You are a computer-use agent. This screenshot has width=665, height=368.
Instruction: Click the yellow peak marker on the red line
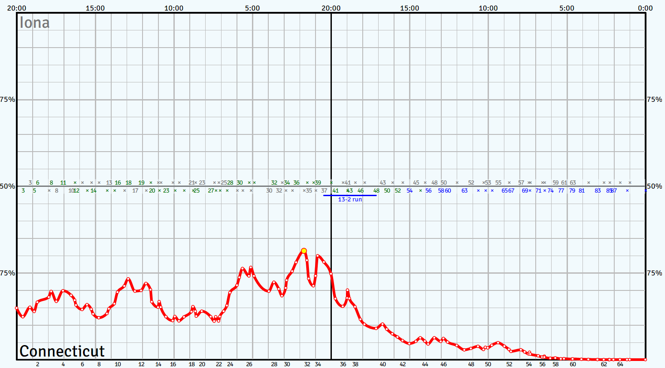coord(304,251)
